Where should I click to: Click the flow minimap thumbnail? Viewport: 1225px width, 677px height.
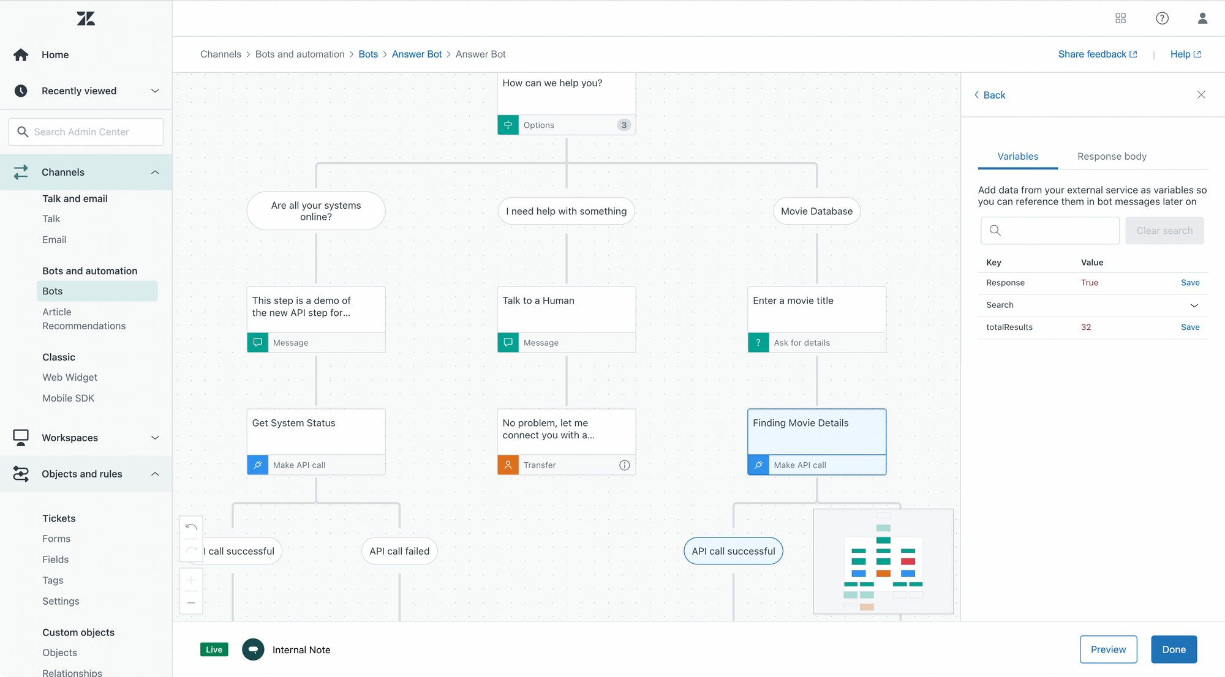(x=883, y=561)
